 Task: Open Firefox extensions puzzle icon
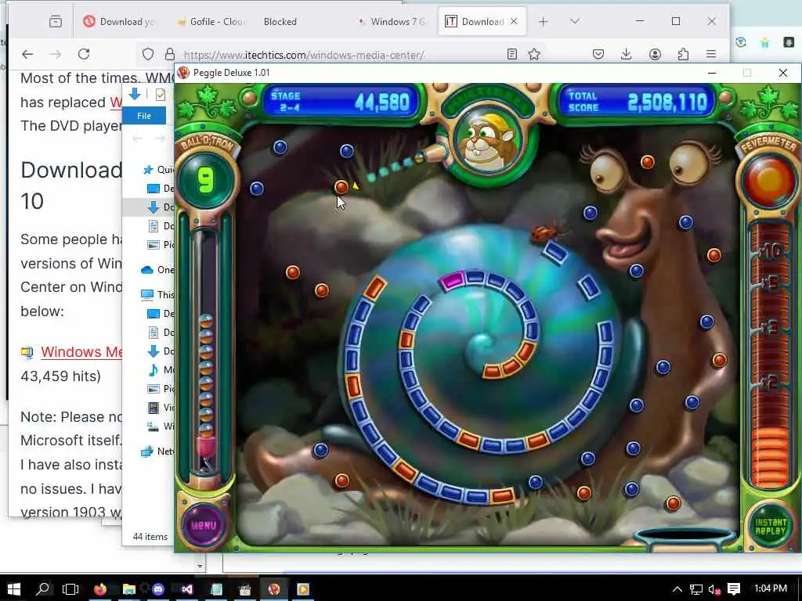pos(683,54)
